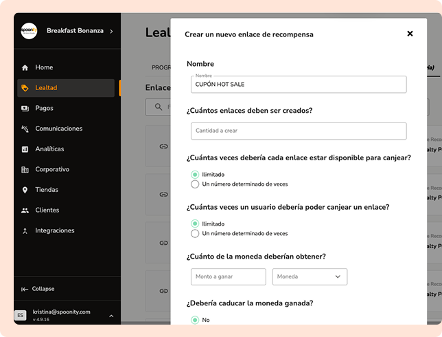Click the Lealtad tag icon
Screen dimensions: 442x337
click(25, 88)
